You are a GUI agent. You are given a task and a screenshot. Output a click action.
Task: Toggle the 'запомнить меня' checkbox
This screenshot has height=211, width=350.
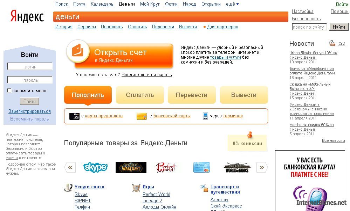coord(9,90)
